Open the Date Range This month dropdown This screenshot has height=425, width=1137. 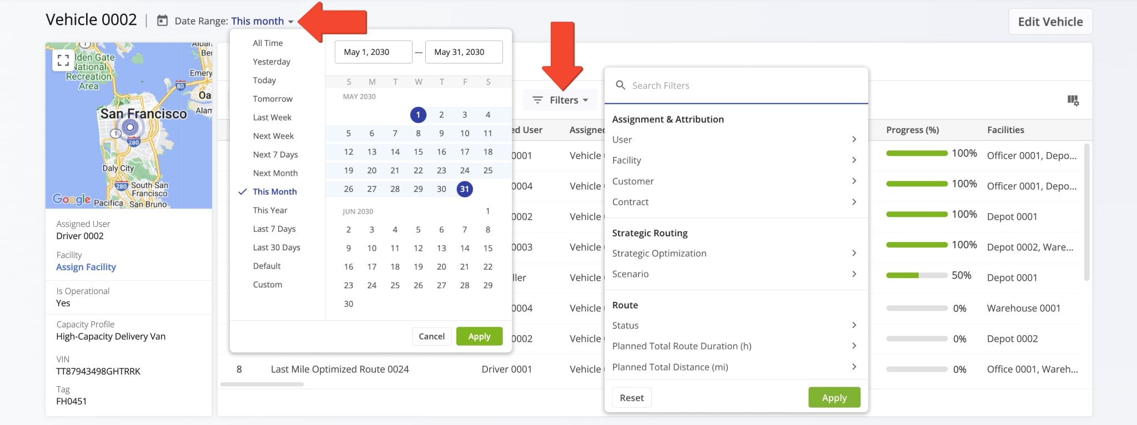click(261, 21)
